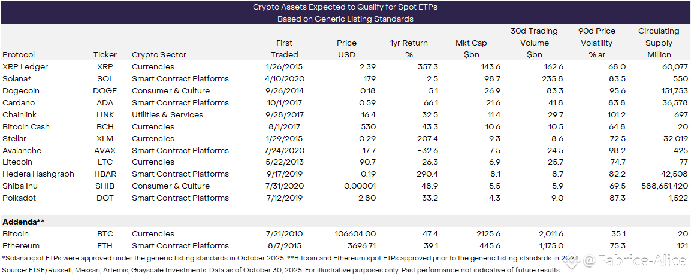
Task: Click the Hedera Hashgraph protocol name
Action: coord(38,174)
